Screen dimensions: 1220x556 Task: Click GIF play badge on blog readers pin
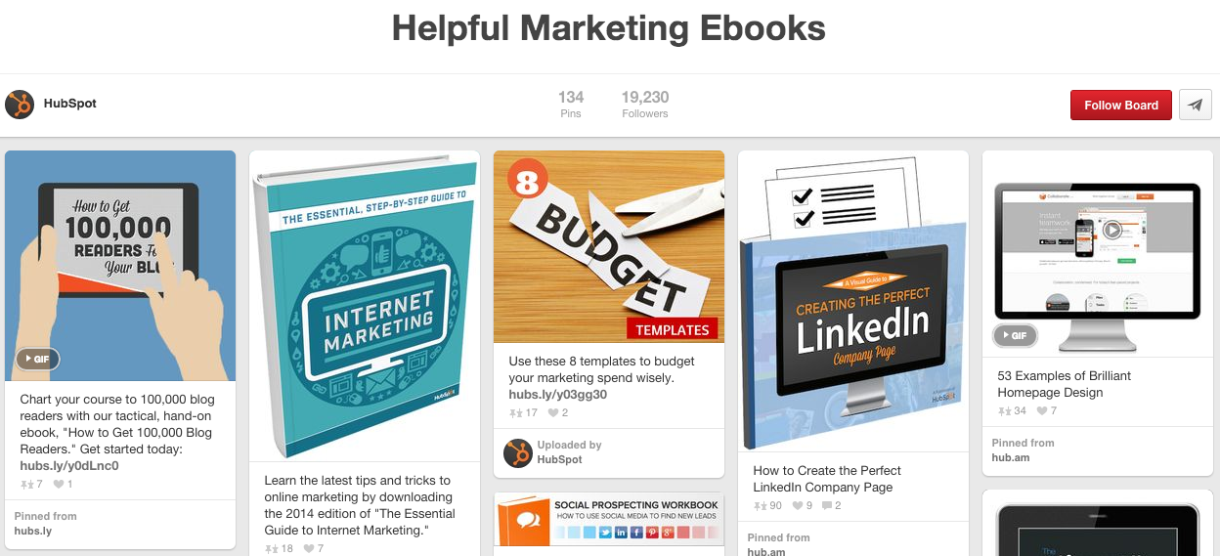coord(37,359)
